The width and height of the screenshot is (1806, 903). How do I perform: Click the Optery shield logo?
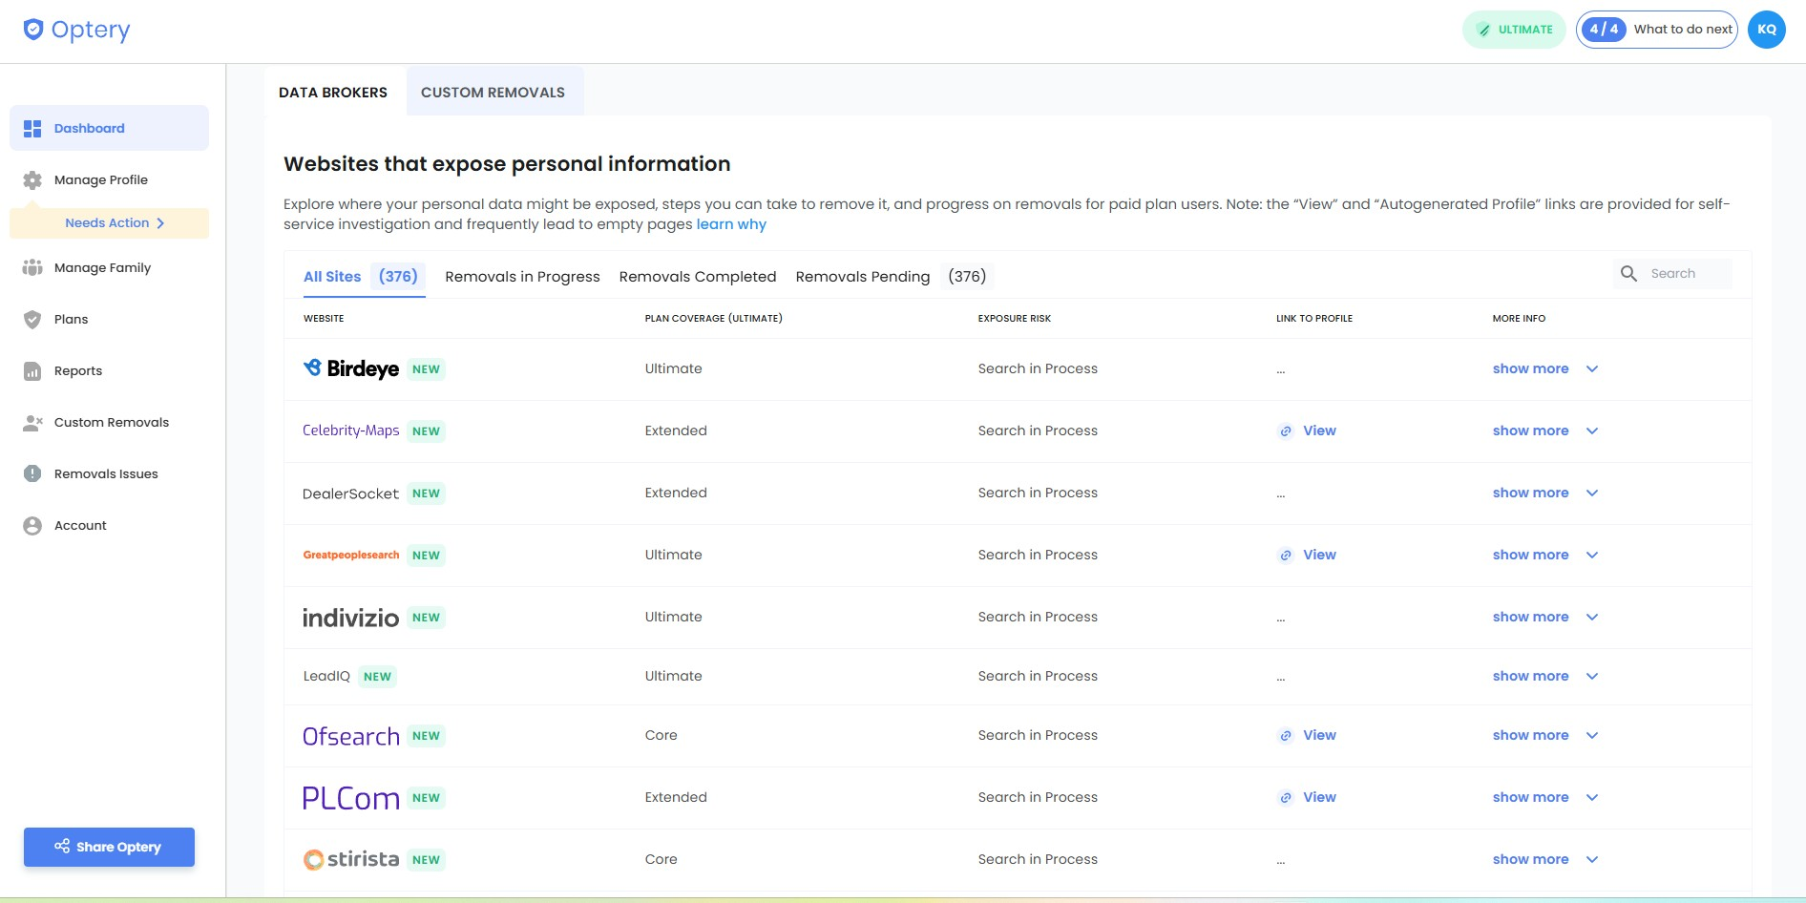pos(33,30)
